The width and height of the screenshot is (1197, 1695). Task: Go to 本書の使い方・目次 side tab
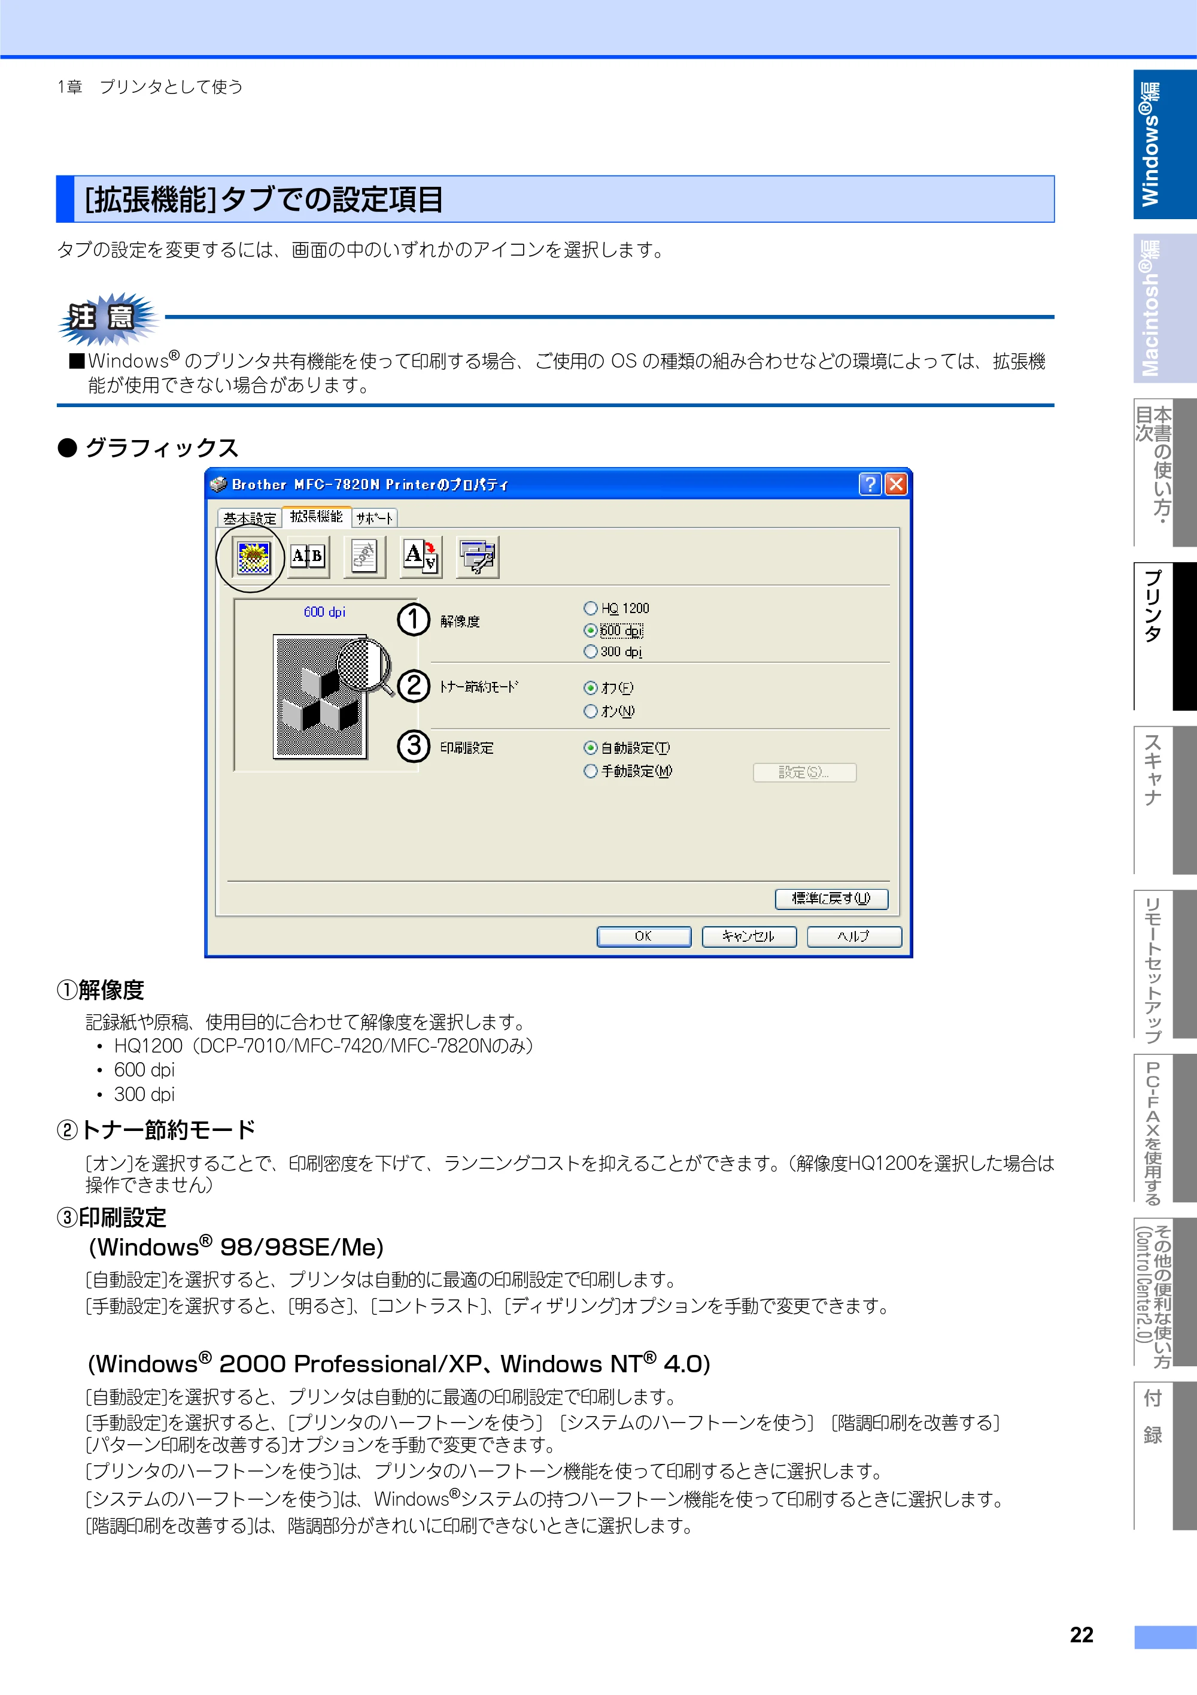[x=1165, y=472]
